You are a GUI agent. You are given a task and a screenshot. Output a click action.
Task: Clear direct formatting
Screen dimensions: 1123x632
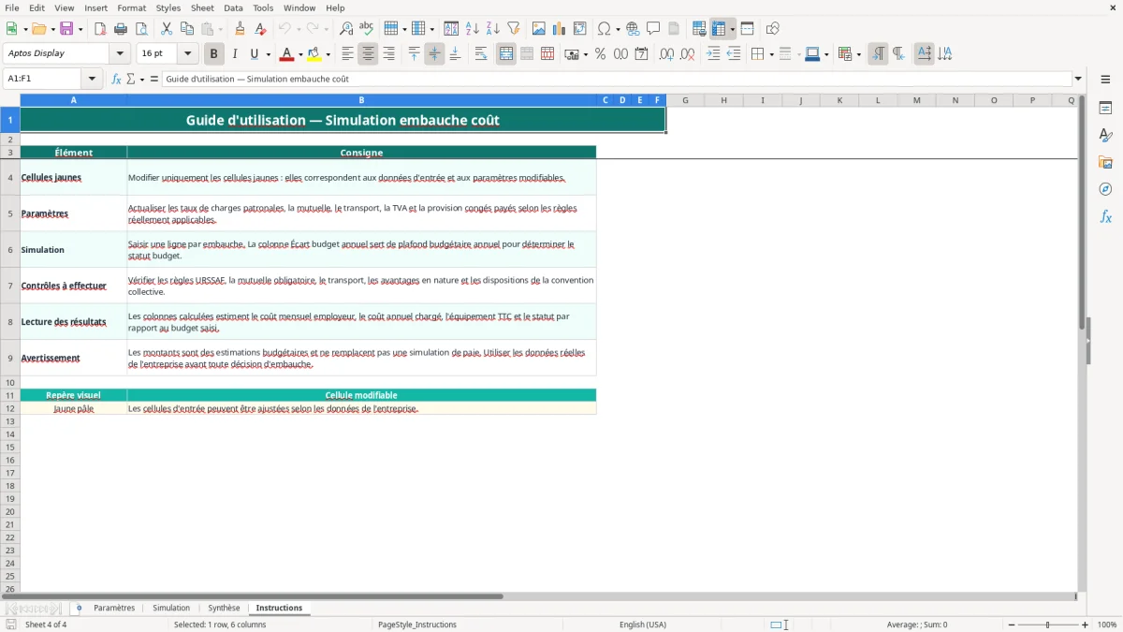(x=261, y=29)
